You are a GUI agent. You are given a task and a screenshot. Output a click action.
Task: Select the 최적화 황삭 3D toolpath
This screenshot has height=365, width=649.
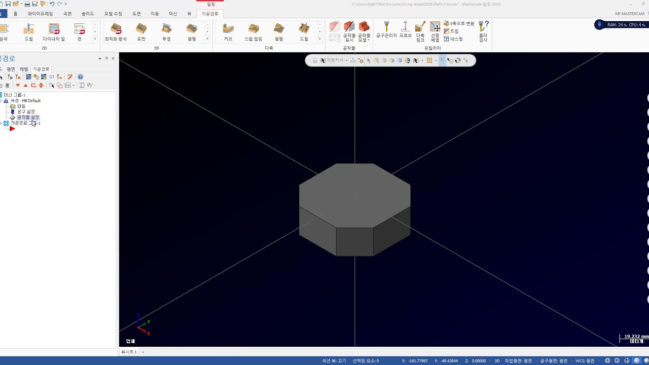point(116,32)
